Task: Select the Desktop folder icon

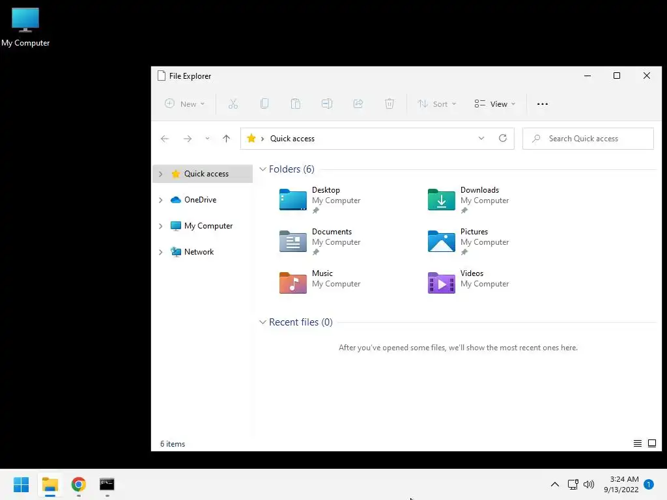Action: 292,199
